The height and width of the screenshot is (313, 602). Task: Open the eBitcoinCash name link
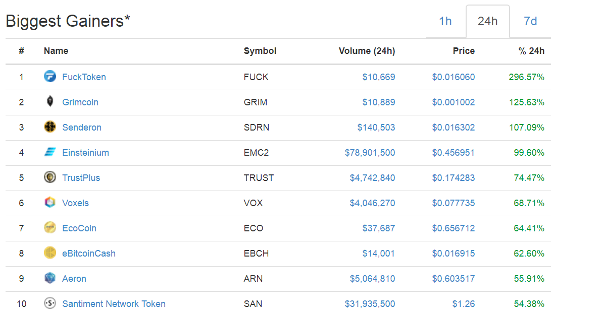click(x=89, y=254)
